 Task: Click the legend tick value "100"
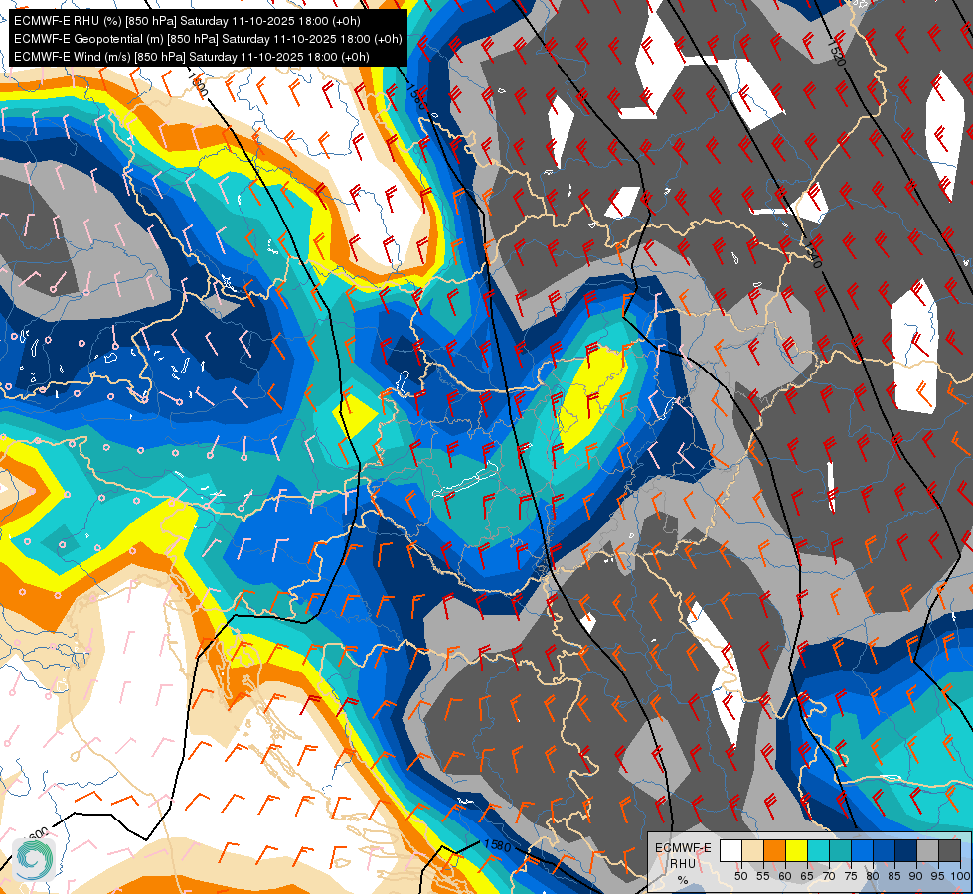960,876
